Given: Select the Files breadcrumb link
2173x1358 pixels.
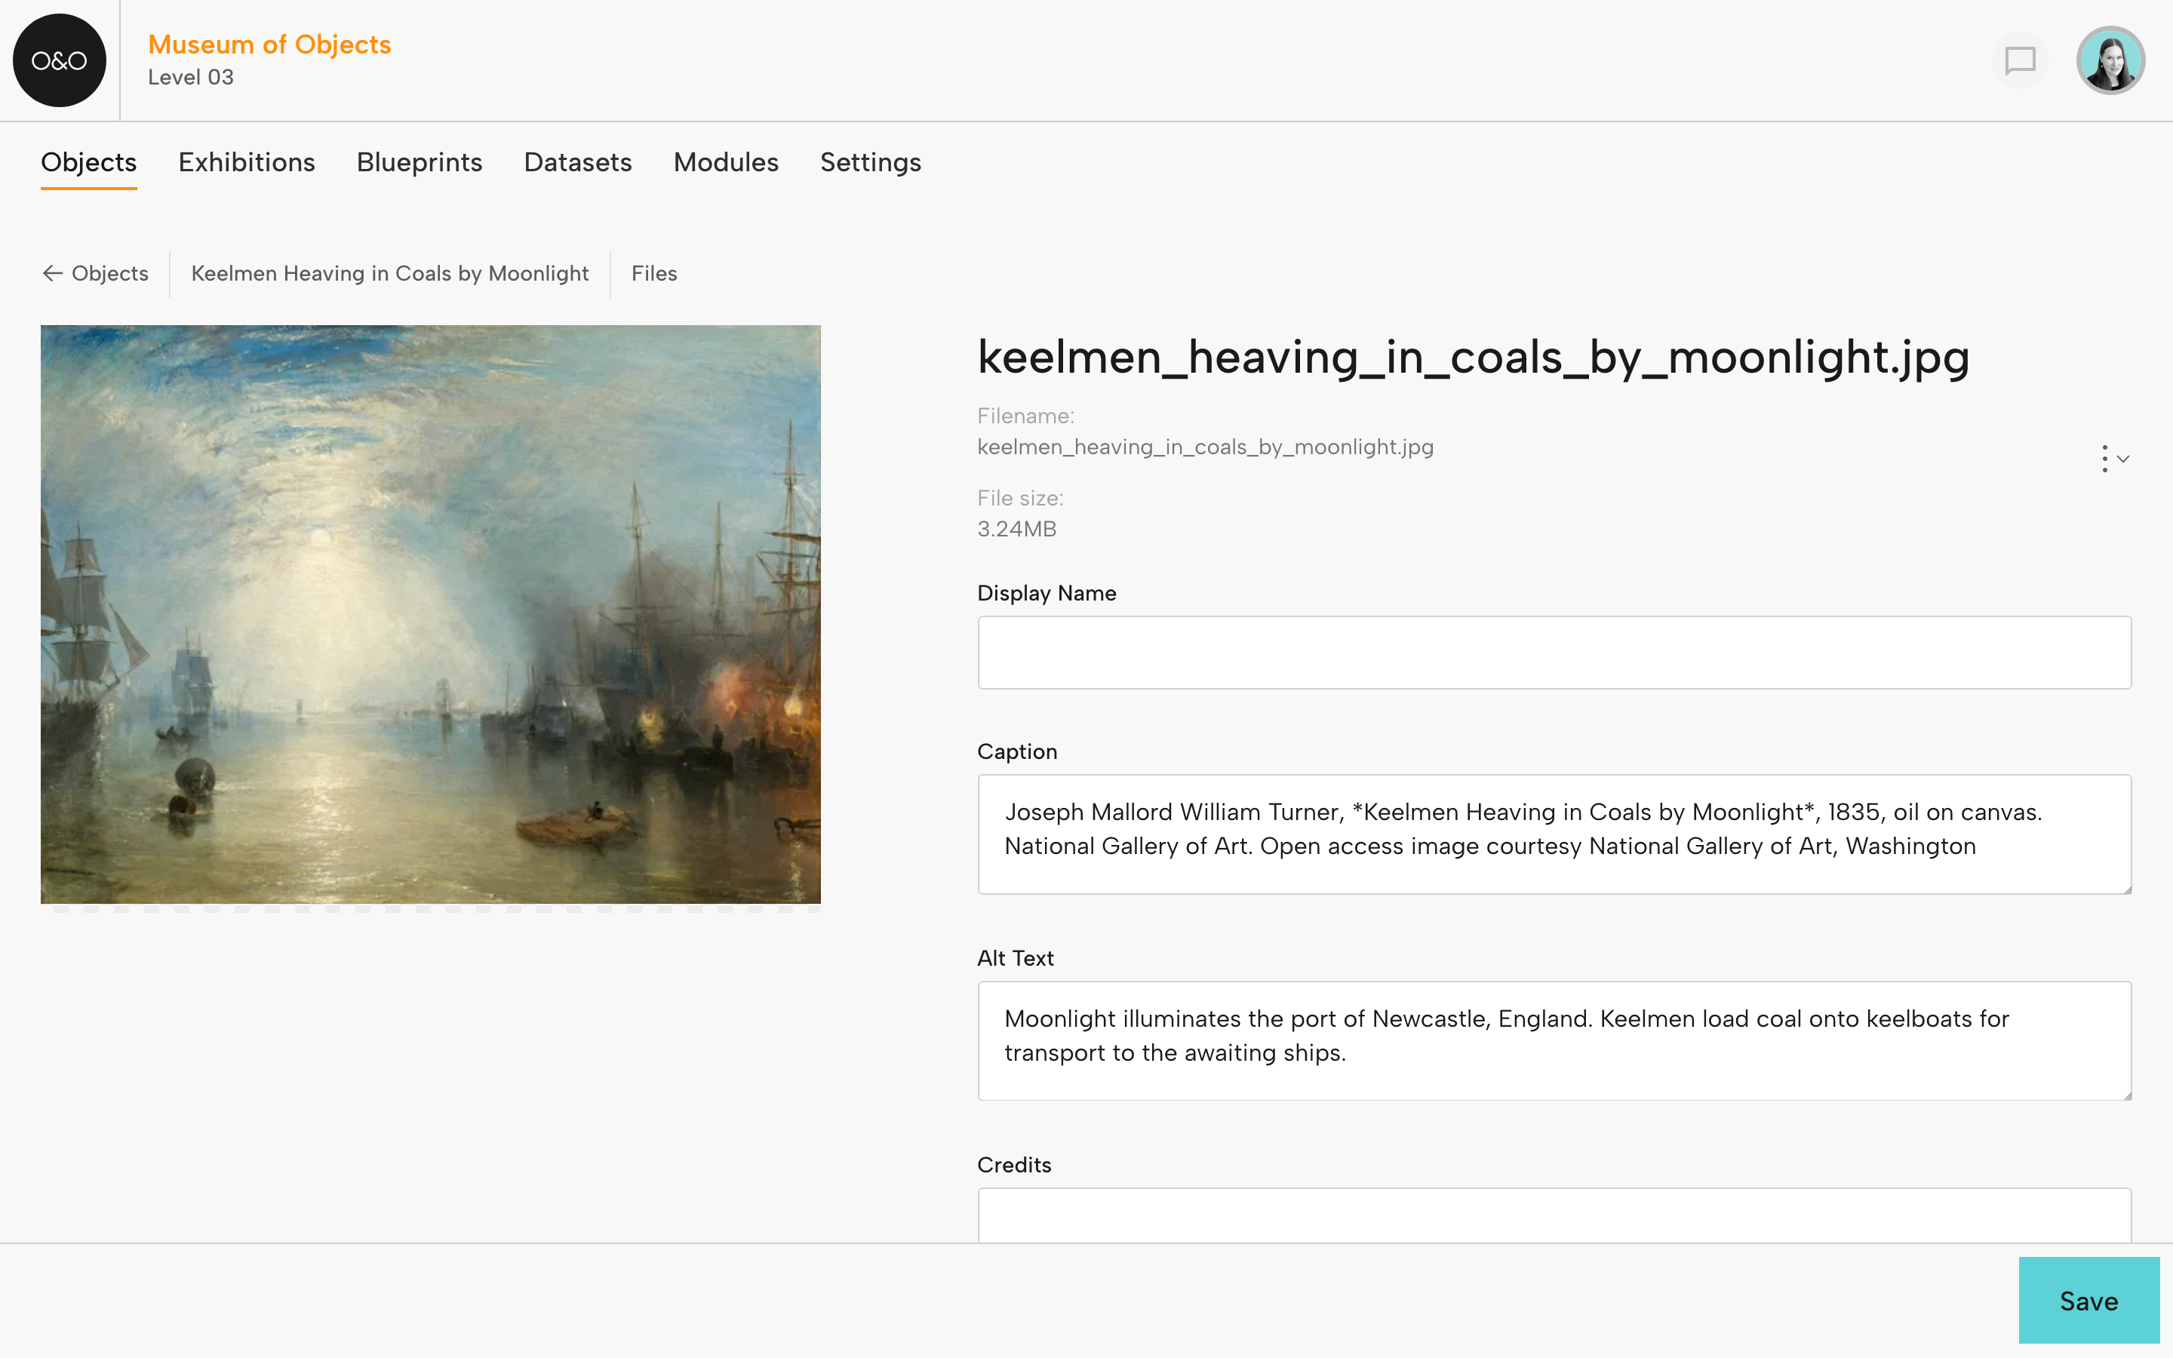Looking at the screenshot, I should 653,274.
